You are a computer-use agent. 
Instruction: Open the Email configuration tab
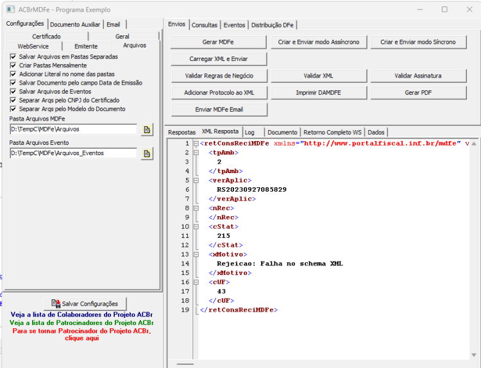point(114,24)
